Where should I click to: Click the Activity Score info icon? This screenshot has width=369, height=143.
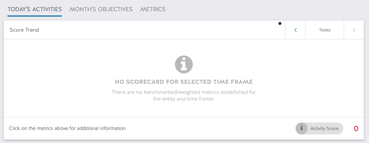pos(302,128)
